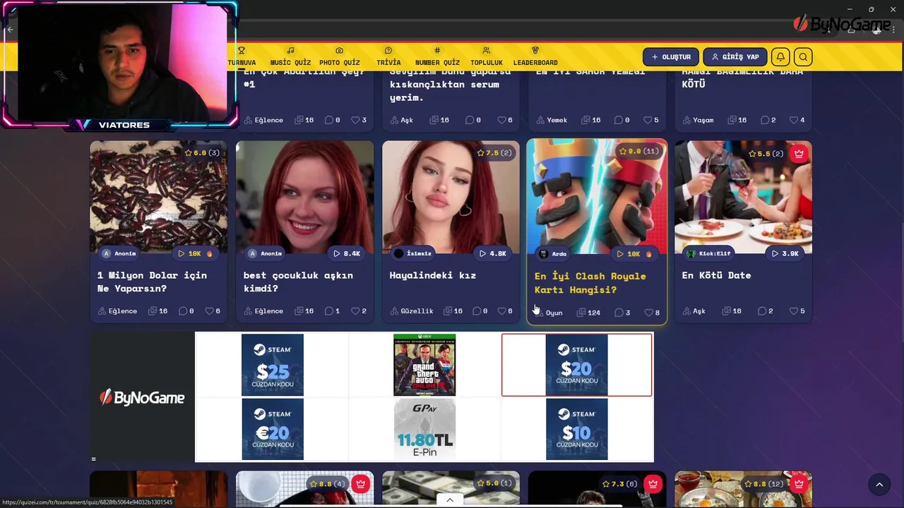The width and height of the screenshot is (904, 508).
Task: Open the TRİVİA menu item
Action: point(388,56)
